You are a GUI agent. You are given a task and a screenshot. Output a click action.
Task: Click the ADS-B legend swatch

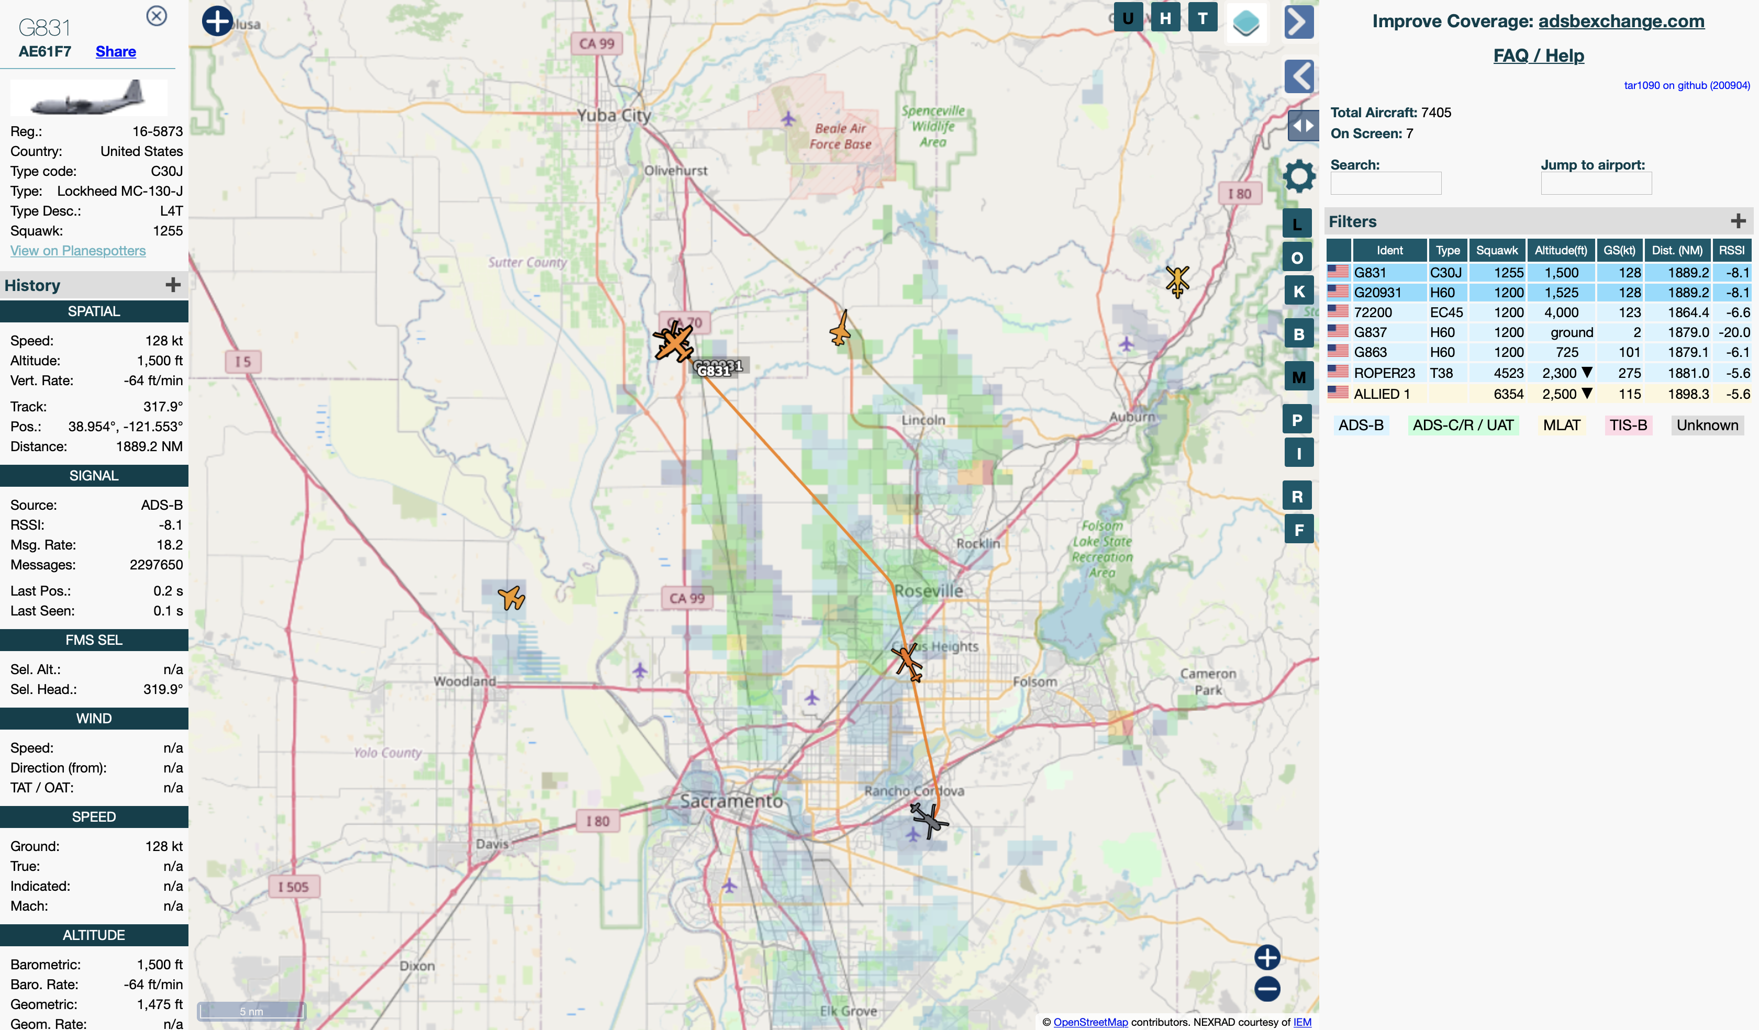1361,425
